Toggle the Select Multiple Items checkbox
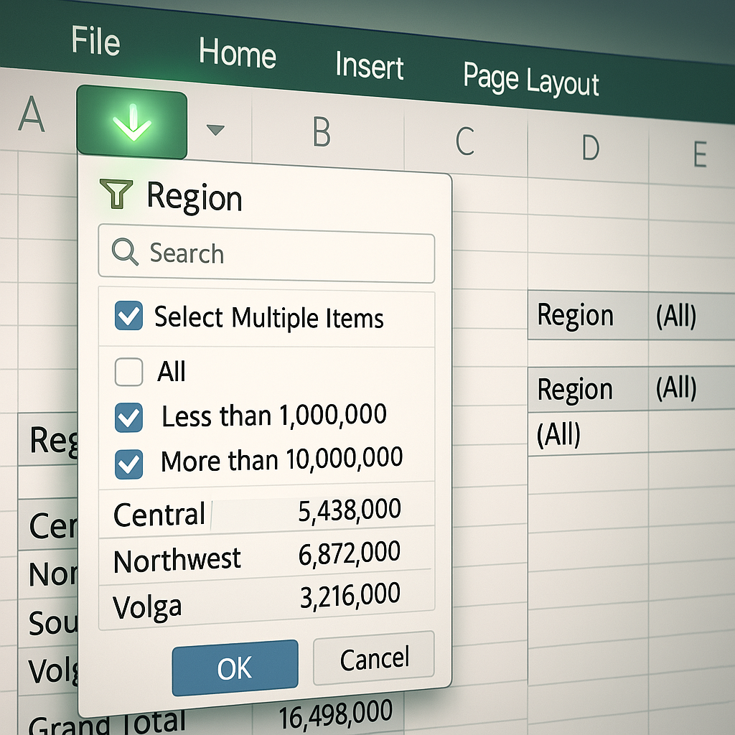735x735 pixels. [x=129, y=316]
